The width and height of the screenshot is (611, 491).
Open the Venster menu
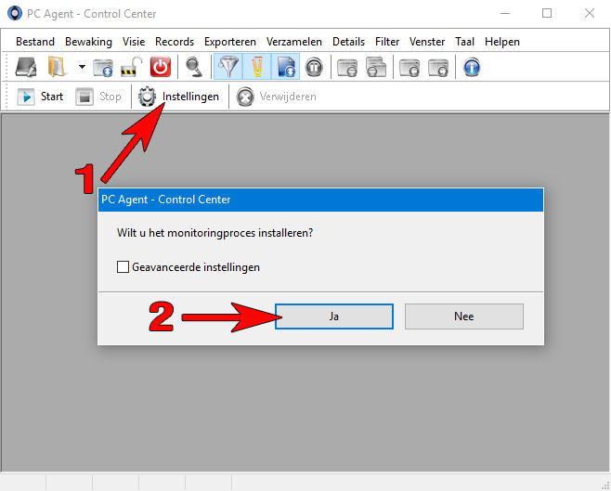tap(427, 41)
